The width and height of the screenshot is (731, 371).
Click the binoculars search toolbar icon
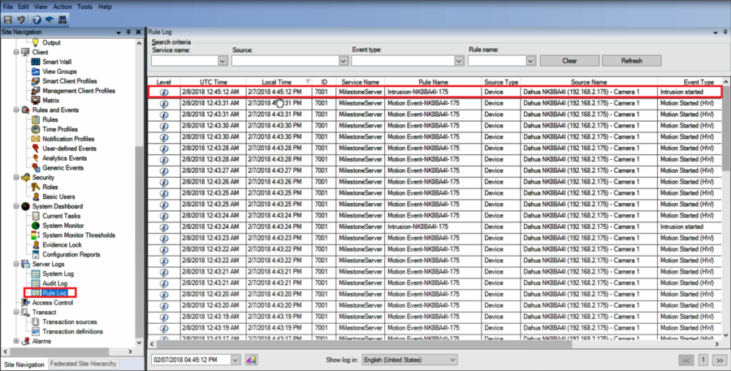click(63, 20)
